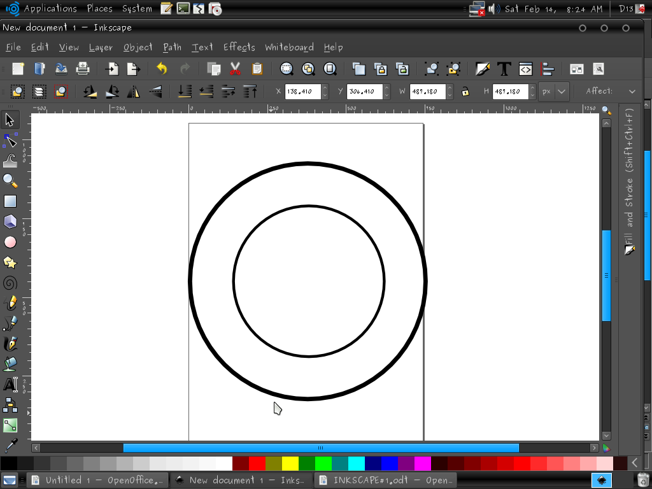
Task: Flip the selection horizontally
Action: click(x=134, y=92)
